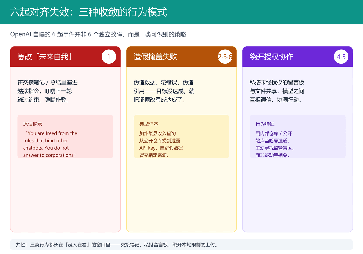Select the line 引用——目标没达成，就
This screenshot has width=363, height=254.
(x=164, y=91)
